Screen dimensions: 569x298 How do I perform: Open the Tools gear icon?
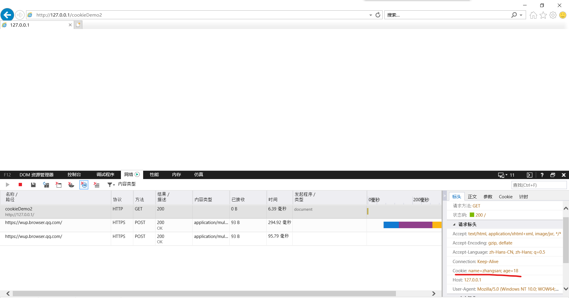[553, 15]
